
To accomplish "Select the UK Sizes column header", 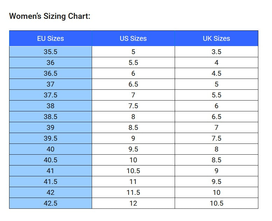I will point(216,38).
